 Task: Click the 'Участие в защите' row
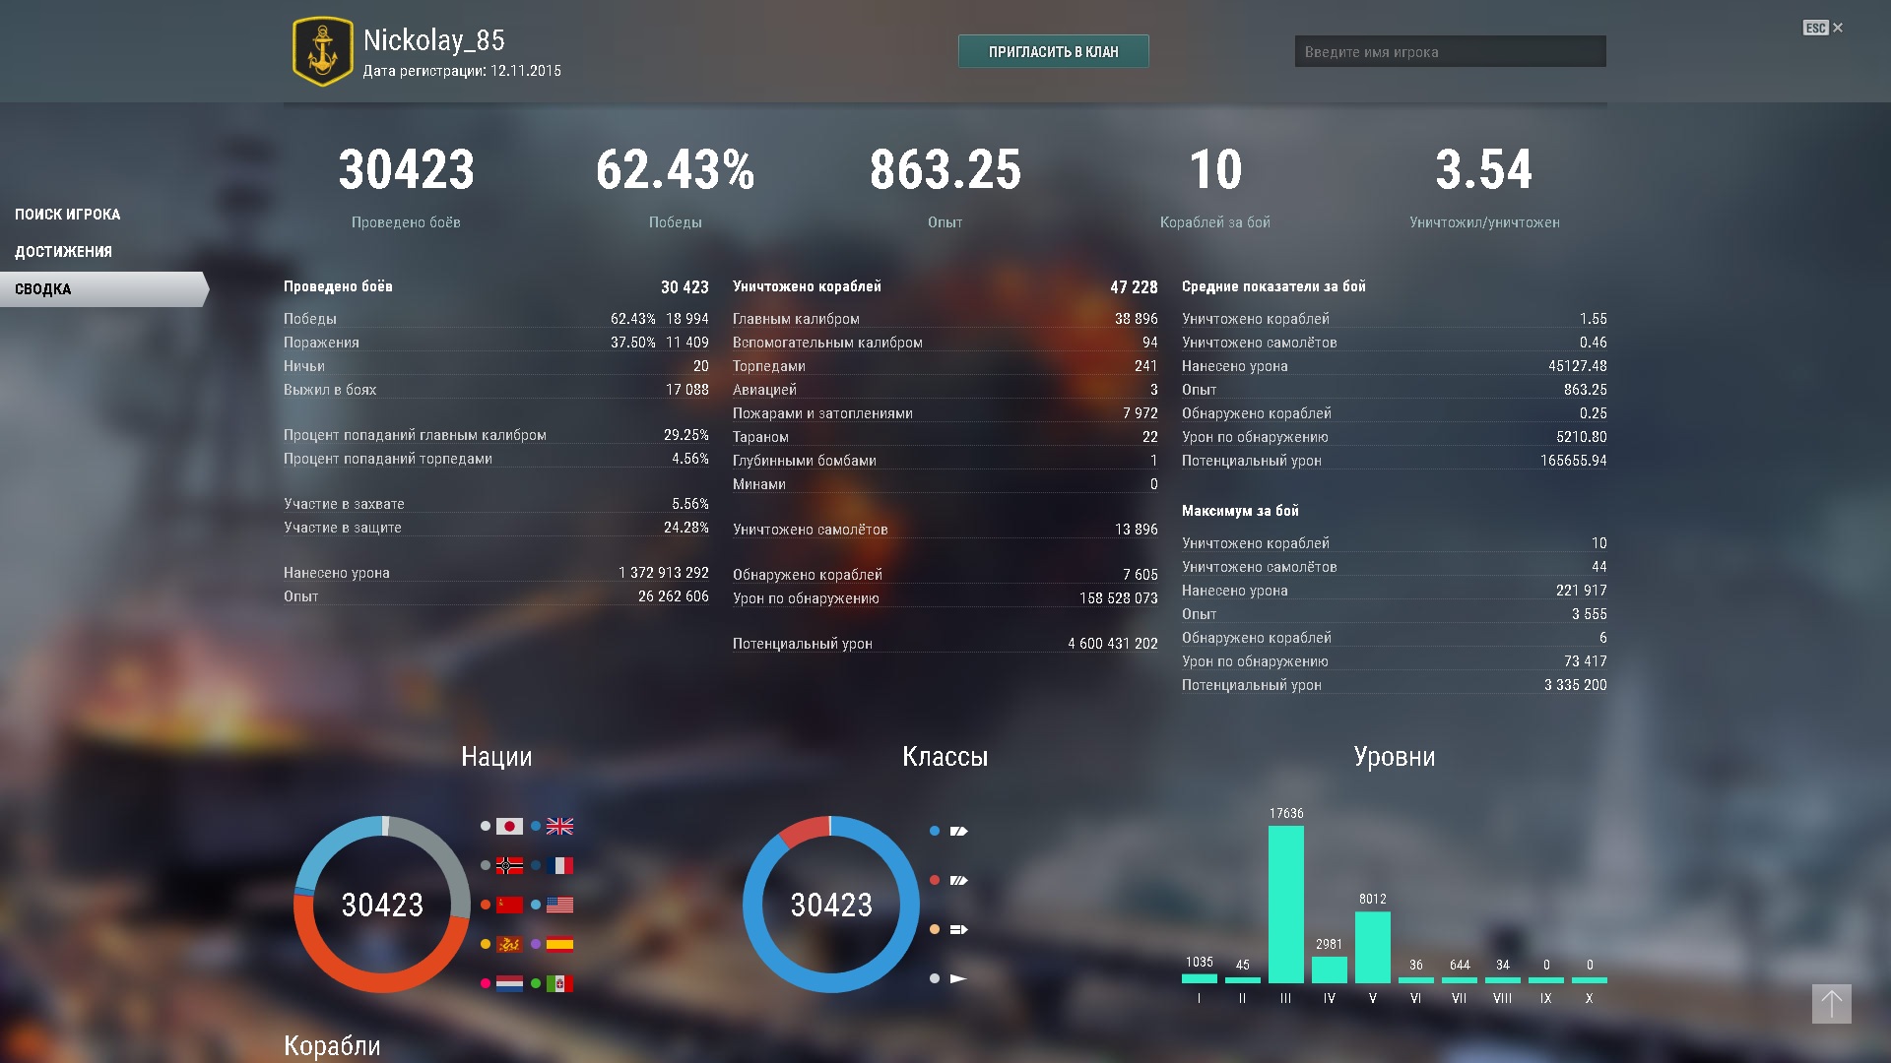click(x=496, y=528)
